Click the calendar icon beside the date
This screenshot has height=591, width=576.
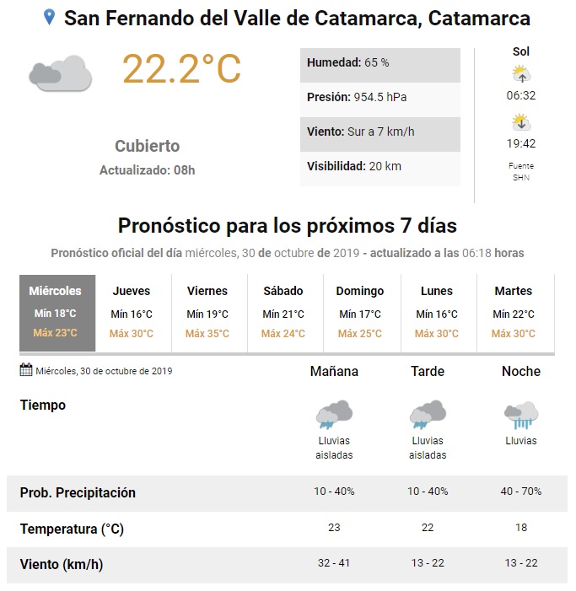(x=26, y=369)
